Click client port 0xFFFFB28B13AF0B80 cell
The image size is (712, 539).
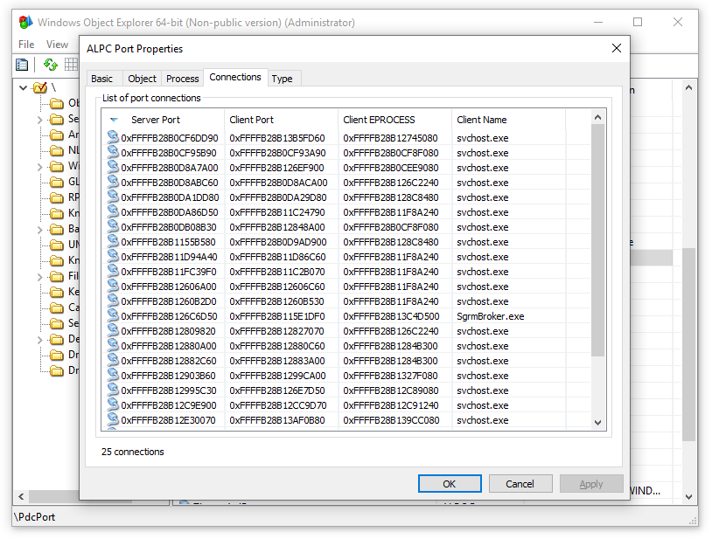coord(277,420)
